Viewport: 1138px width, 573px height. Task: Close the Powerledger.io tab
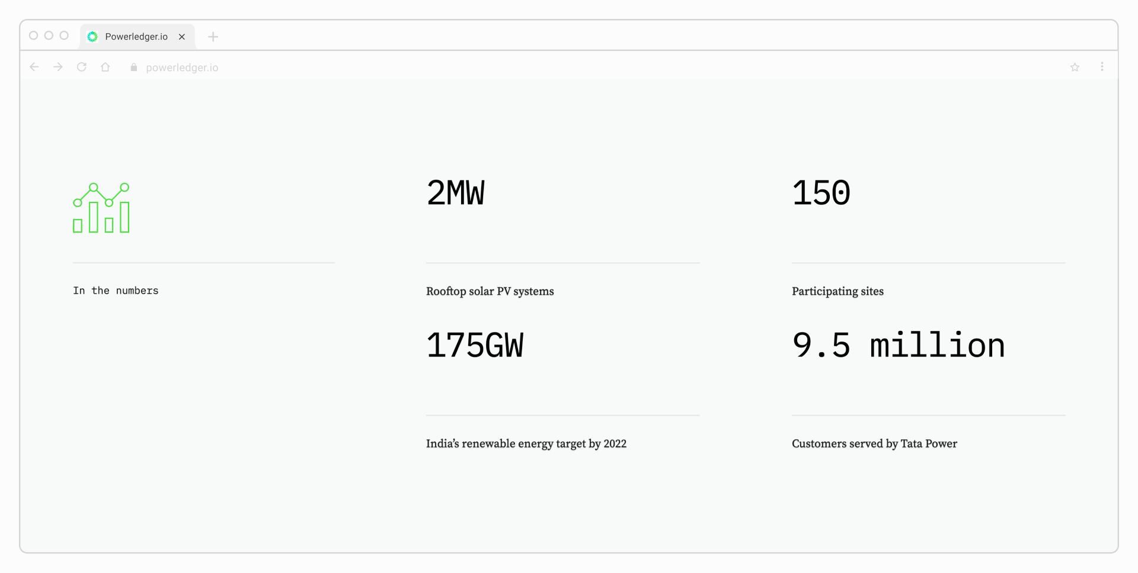point(181,37)
